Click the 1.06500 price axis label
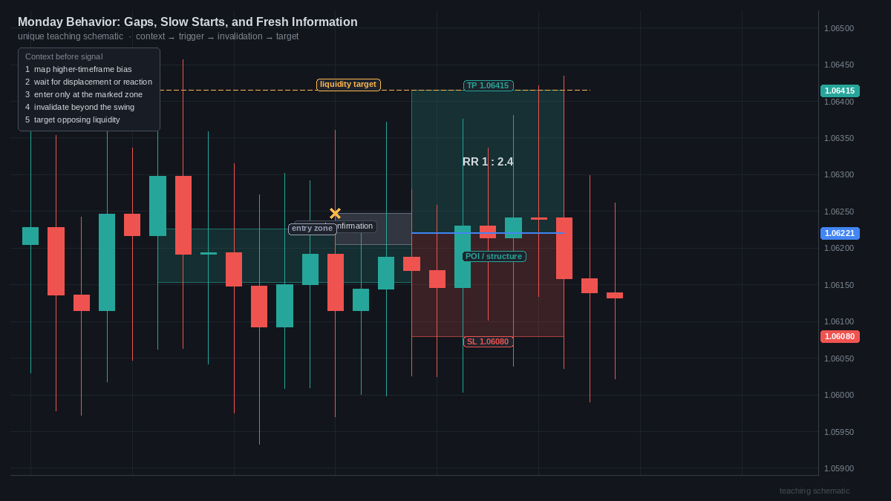 (x=839, y=28)
